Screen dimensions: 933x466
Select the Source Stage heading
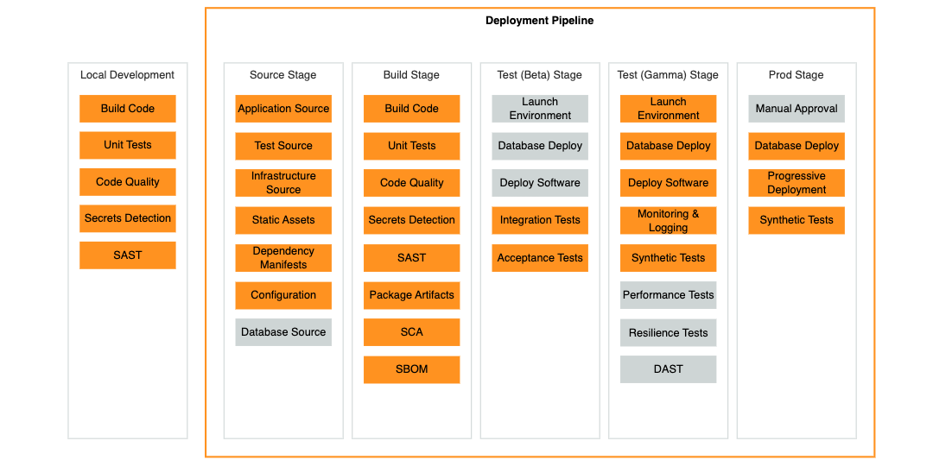(283, 75)
